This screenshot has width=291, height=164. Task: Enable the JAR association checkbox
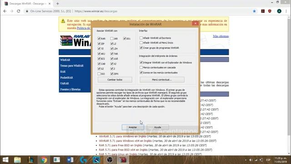pyautogui.click(x=111, y=38)
